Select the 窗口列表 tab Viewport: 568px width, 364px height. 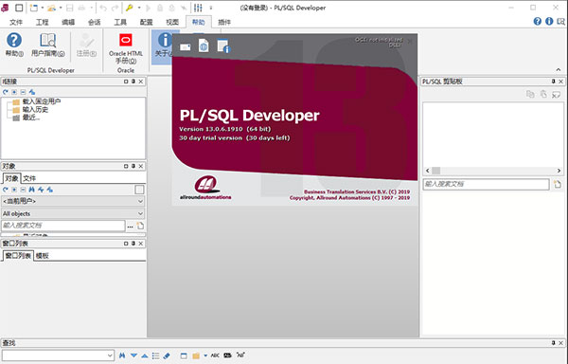pos(18,256)
